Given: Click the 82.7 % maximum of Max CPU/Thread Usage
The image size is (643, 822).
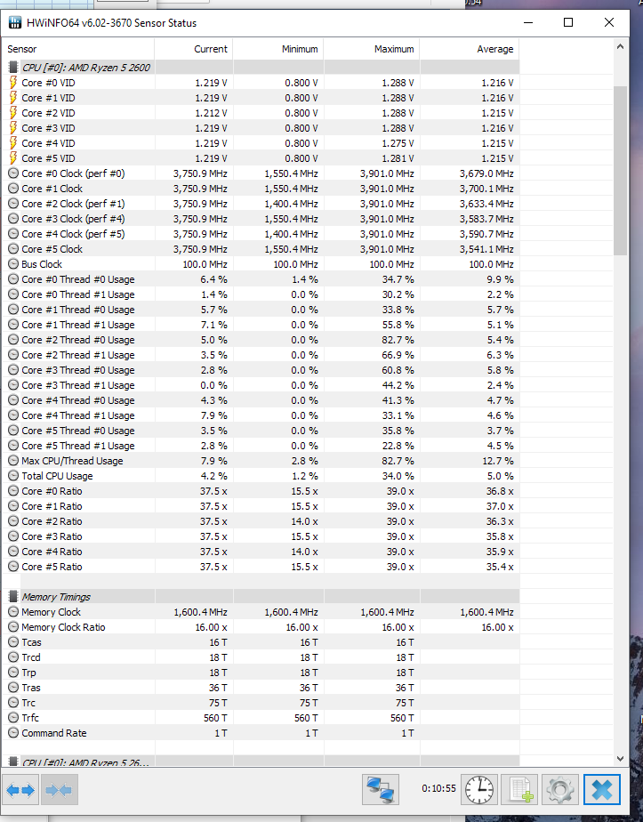Looking at the screenshot, I should [x=398, y=461].
